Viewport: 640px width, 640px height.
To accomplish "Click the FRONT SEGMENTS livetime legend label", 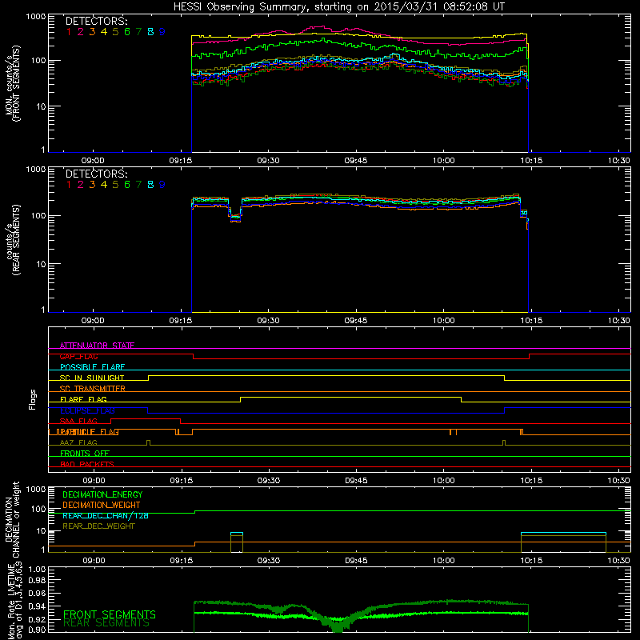I will (x=110, y=614).
